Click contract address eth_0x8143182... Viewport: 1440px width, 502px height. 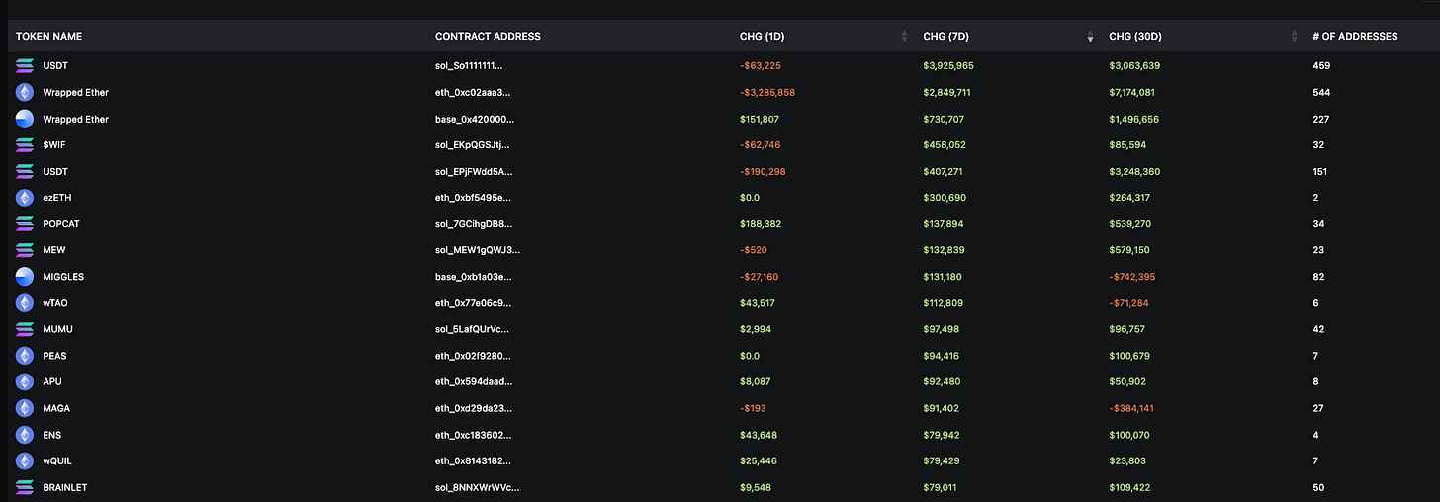(x=473, y=460)
